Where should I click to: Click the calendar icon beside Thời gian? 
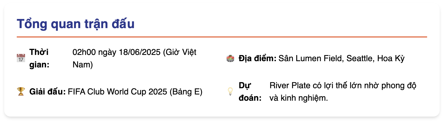coord(21,58)
